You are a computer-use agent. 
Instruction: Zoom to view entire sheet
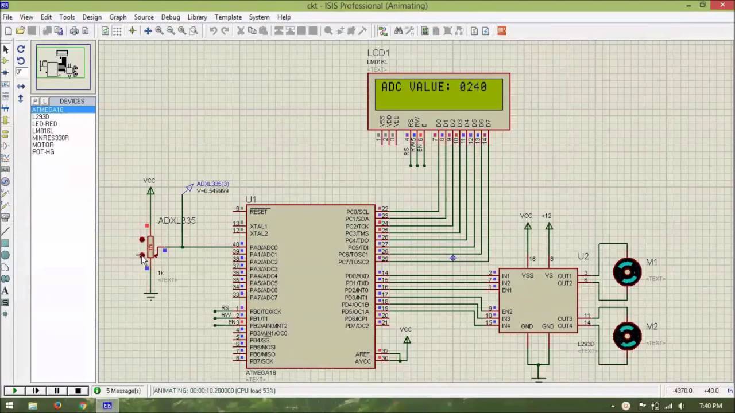182,31
